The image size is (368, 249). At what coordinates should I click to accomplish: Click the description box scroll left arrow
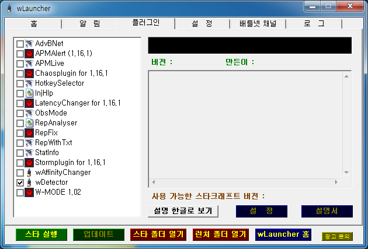click(154, 182)
